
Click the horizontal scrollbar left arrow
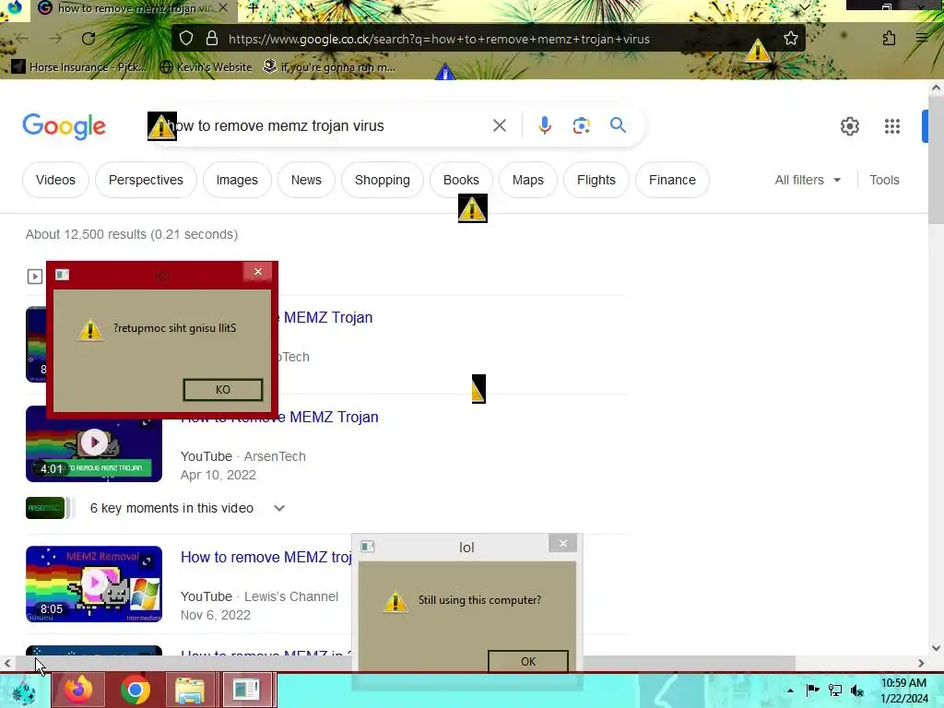pos(7,663)
